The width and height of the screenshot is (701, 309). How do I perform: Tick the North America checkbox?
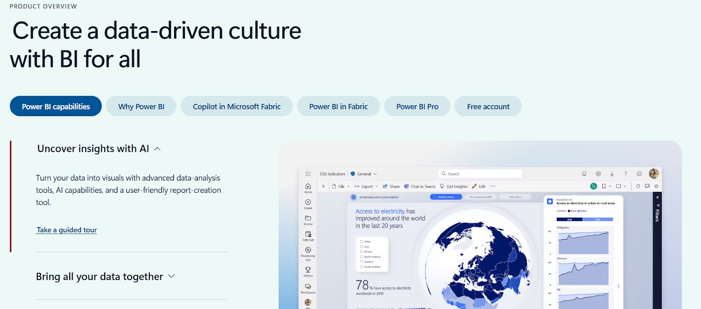[361, 256]
